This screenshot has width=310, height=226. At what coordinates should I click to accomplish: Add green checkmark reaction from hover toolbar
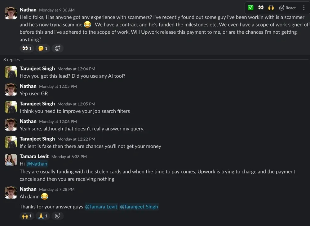250,8
